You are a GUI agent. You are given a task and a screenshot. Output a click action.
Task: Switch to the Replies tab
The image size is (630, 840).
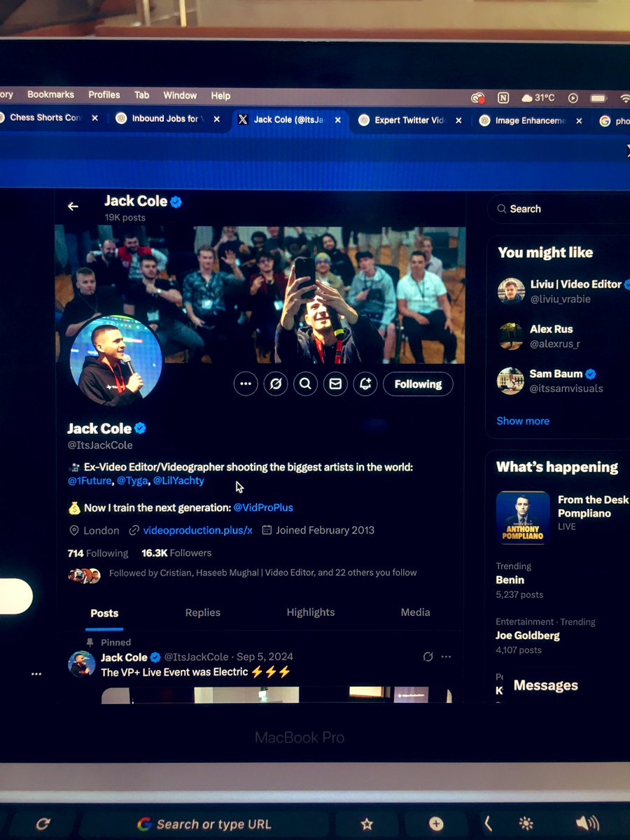pos(202,612)
